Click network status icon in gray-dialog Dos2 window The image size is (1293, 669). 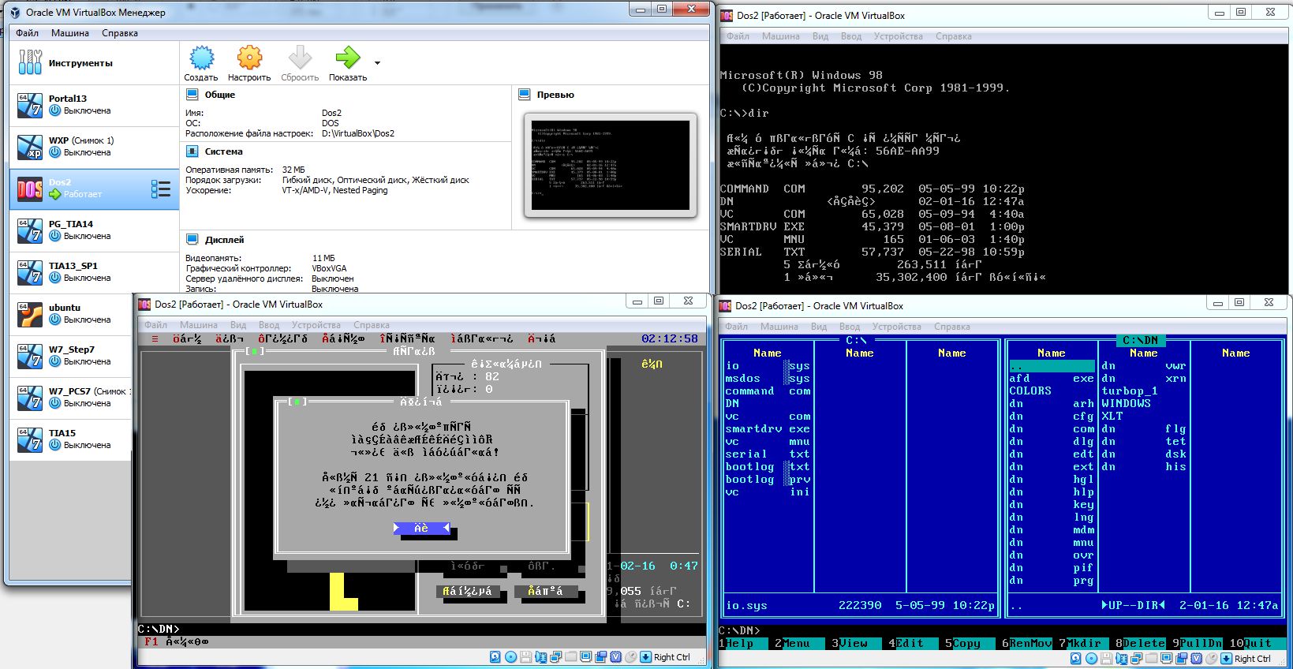(x=555, y=657)
